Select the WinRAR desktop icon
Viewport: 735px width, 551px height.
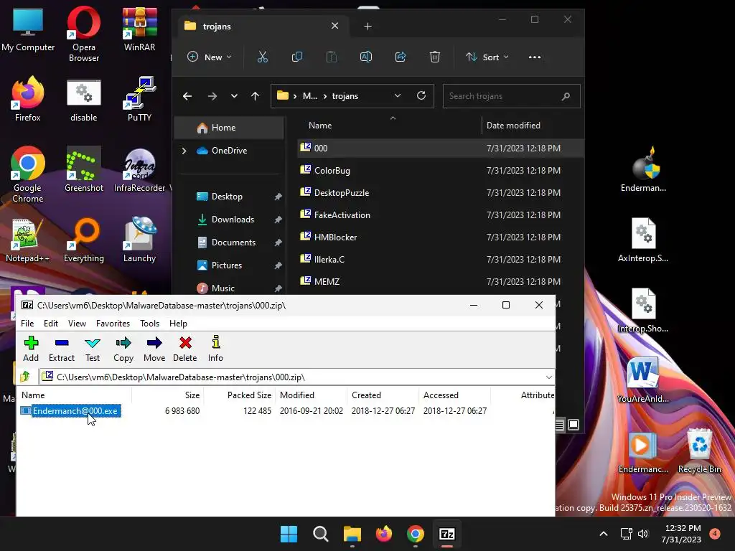click(x=140, y=29)
